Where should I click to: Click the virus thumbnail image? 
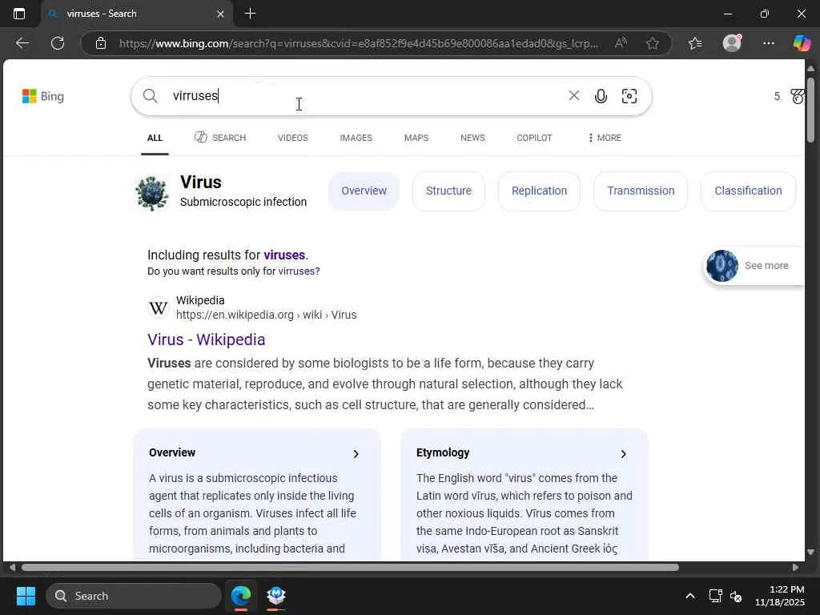pos(151,192)
